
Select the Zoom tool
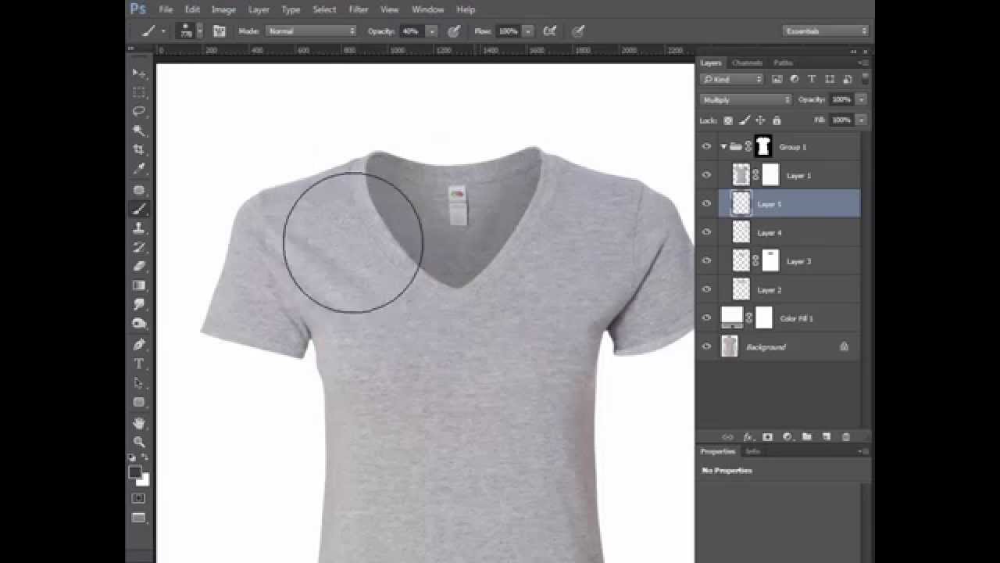pos(139,442)
